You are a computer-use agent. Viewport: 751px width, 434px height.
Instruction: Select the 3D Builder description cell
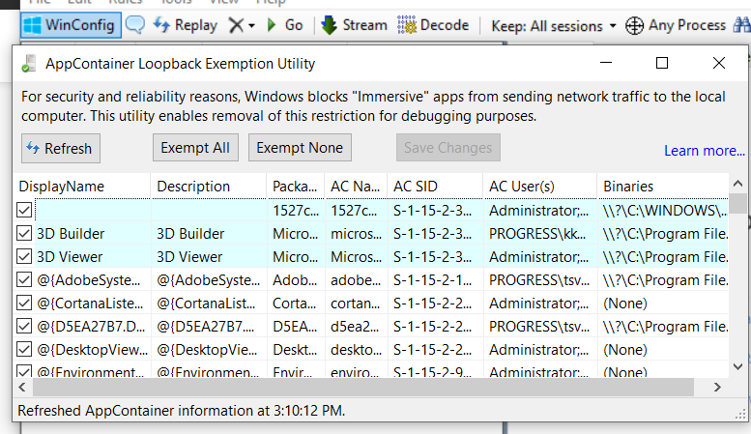209,233
